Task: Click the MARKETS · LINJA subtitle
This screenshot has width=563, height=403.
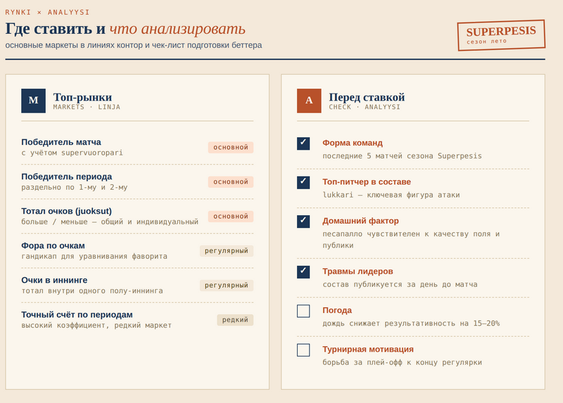Action: 87,107
